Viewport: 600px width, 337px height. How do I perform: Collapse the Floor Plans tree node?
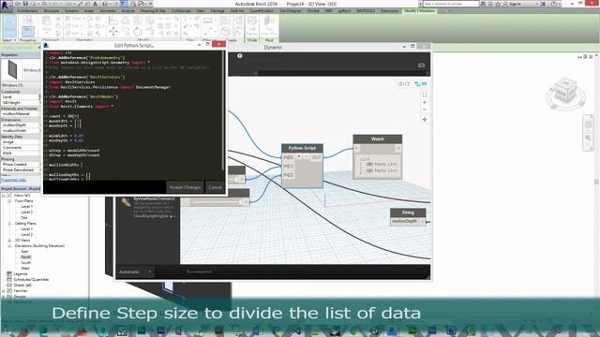tap(9, 201)
